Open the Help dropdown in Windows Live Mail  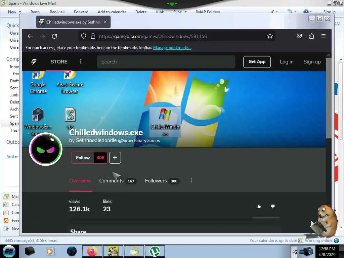(x=307, y=12)
